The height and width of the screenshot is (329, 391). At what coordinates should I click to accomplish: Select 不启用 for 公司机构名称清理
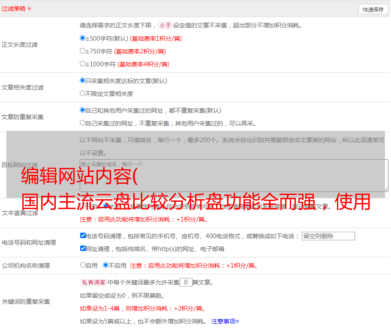(x=105, y=265)
